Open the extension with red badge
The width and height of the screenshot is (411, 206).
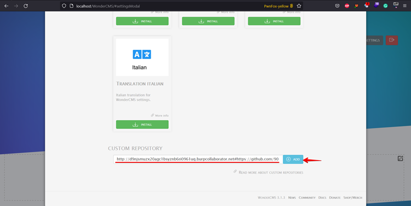point(367,5)
